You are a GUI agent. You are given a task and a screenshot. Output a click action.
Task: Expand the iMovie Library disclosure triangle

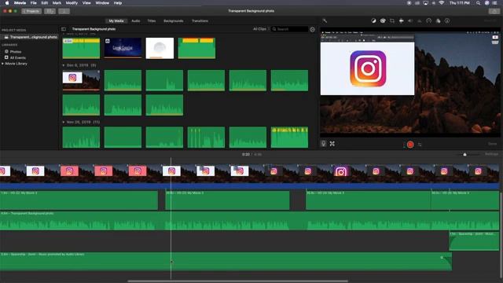[2, 64]
